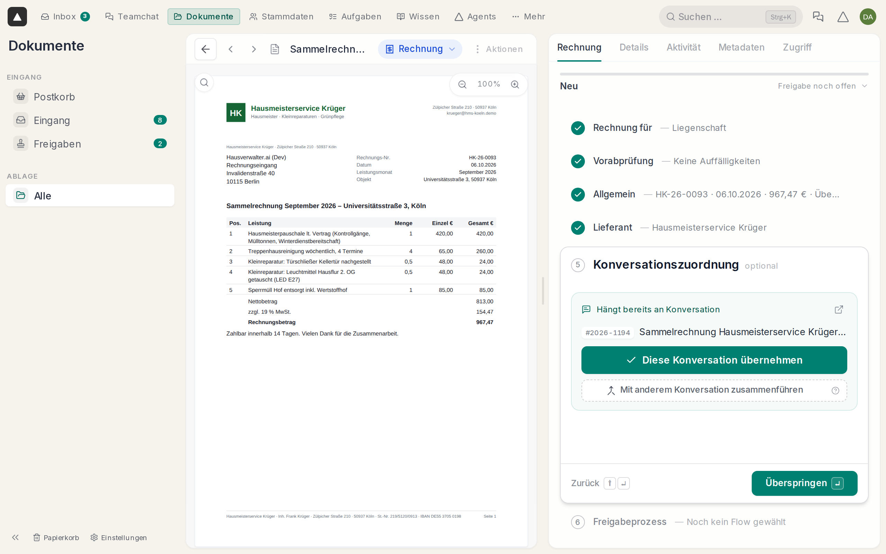Open Freigaben in the sidebar
Screen dimensions: 886x554
(x=90, y=144)
